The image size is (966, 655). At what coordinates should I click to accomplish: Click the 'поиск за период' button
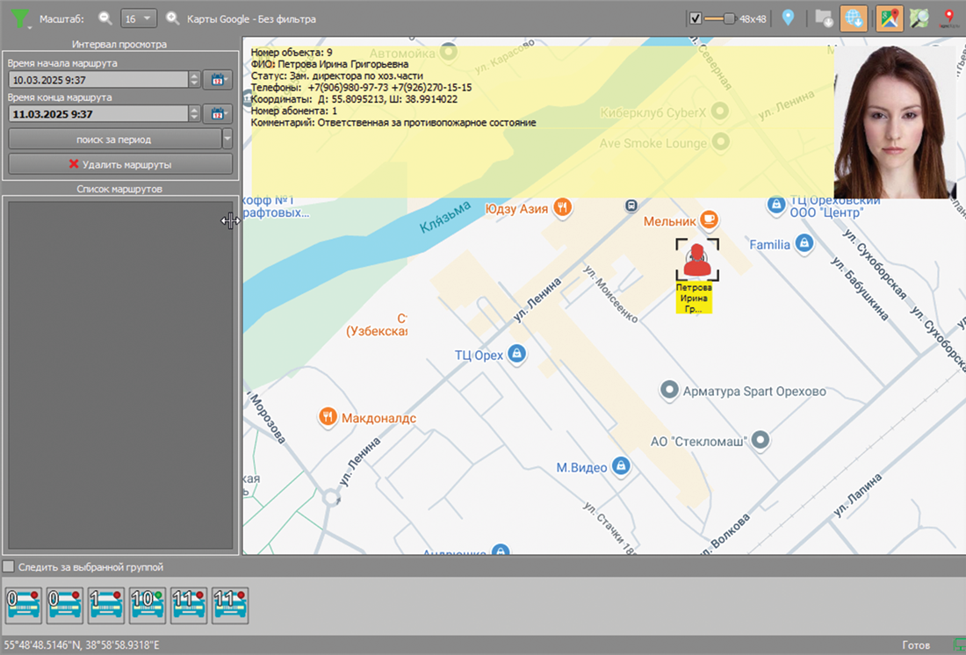coord(113,139)
